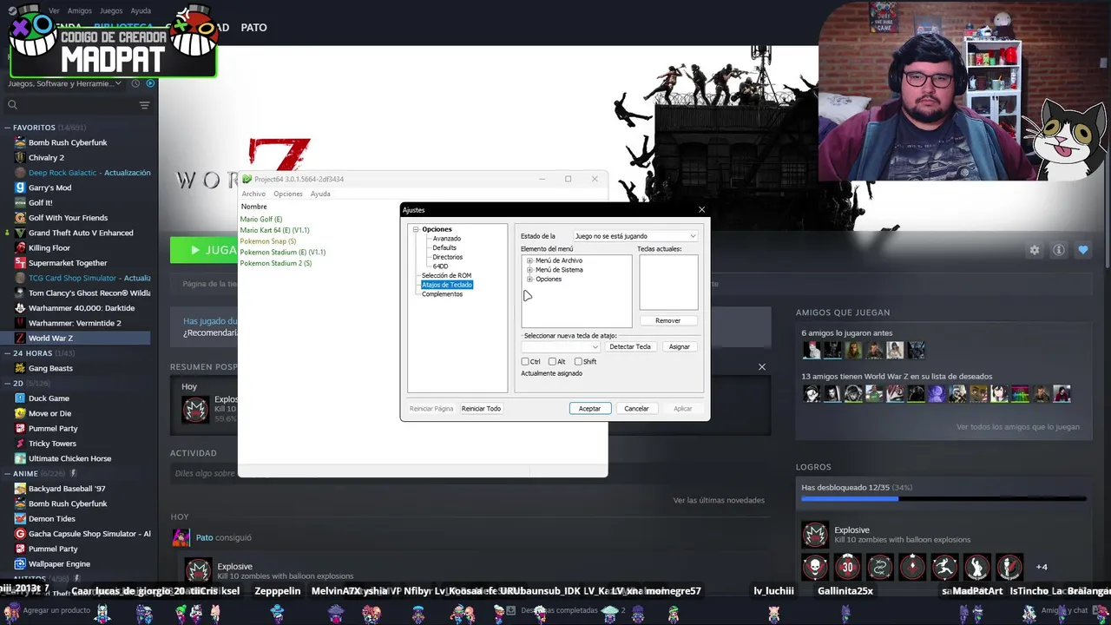This screenshot has height=625, width=1111.
Task: Open the Archivo menu in Project64
Action: tap(253, 194)
